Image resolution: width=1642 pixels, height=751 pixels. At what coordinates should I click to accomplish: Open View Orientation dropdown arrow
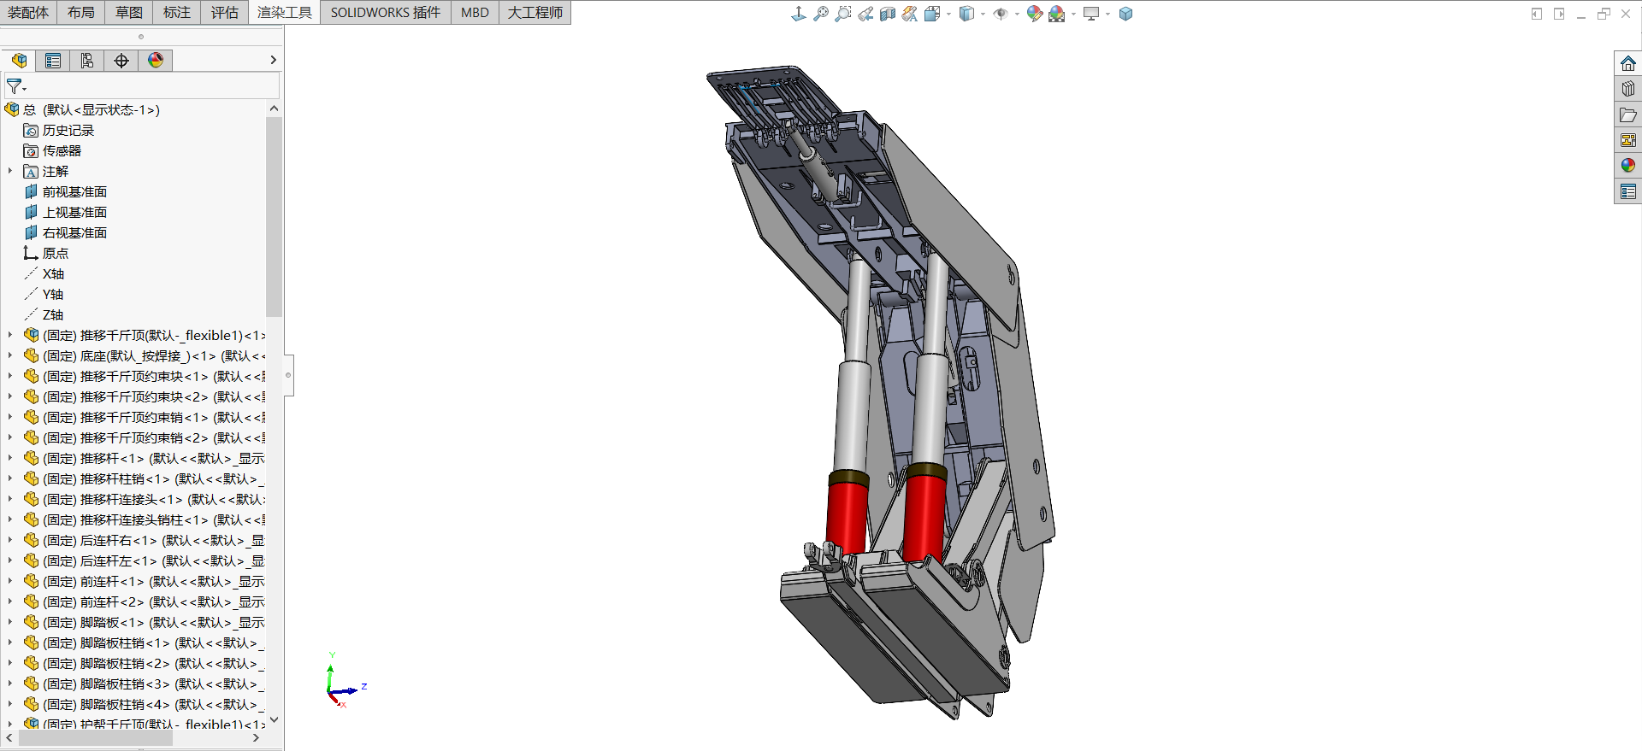coord(948,14)
